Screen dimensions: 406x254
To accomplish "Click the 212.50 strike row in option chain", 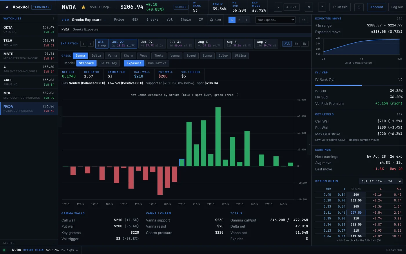I will point(359,224).
